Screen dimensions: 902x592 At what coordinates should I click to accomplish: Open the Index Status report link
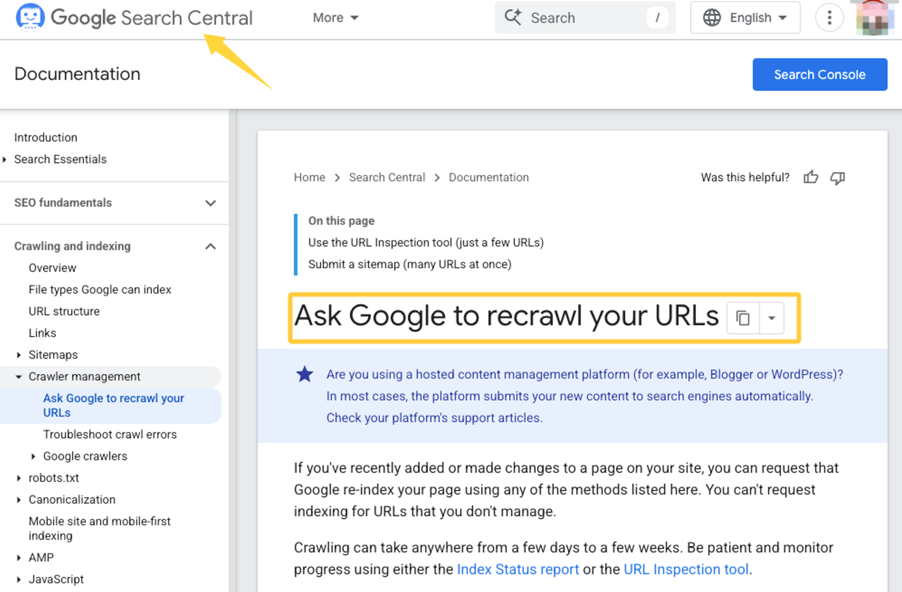point(518,569)
